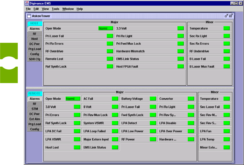Click the Convertor status indicator
This screenshot has height=165, width=244.
click(191, 99)
